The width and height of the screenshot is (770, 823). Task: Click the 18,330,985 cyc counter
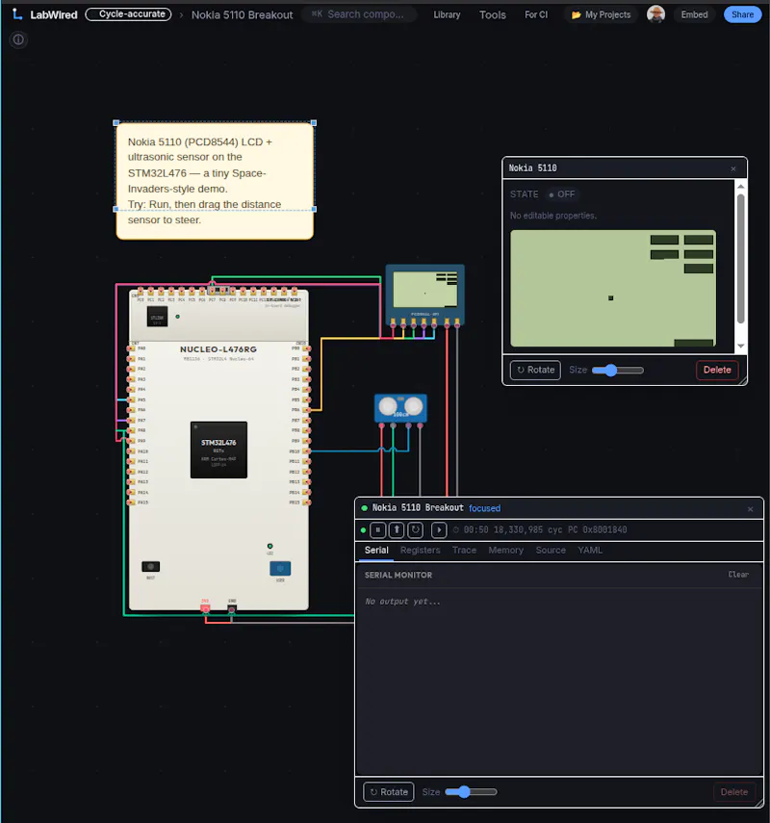tap(527, 529)
